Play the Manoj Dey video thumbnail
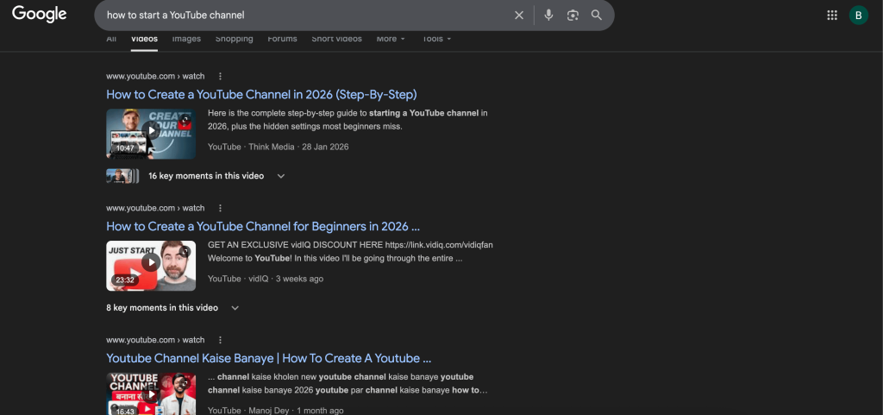Screen dimensions: 883x415 point(151,393)
